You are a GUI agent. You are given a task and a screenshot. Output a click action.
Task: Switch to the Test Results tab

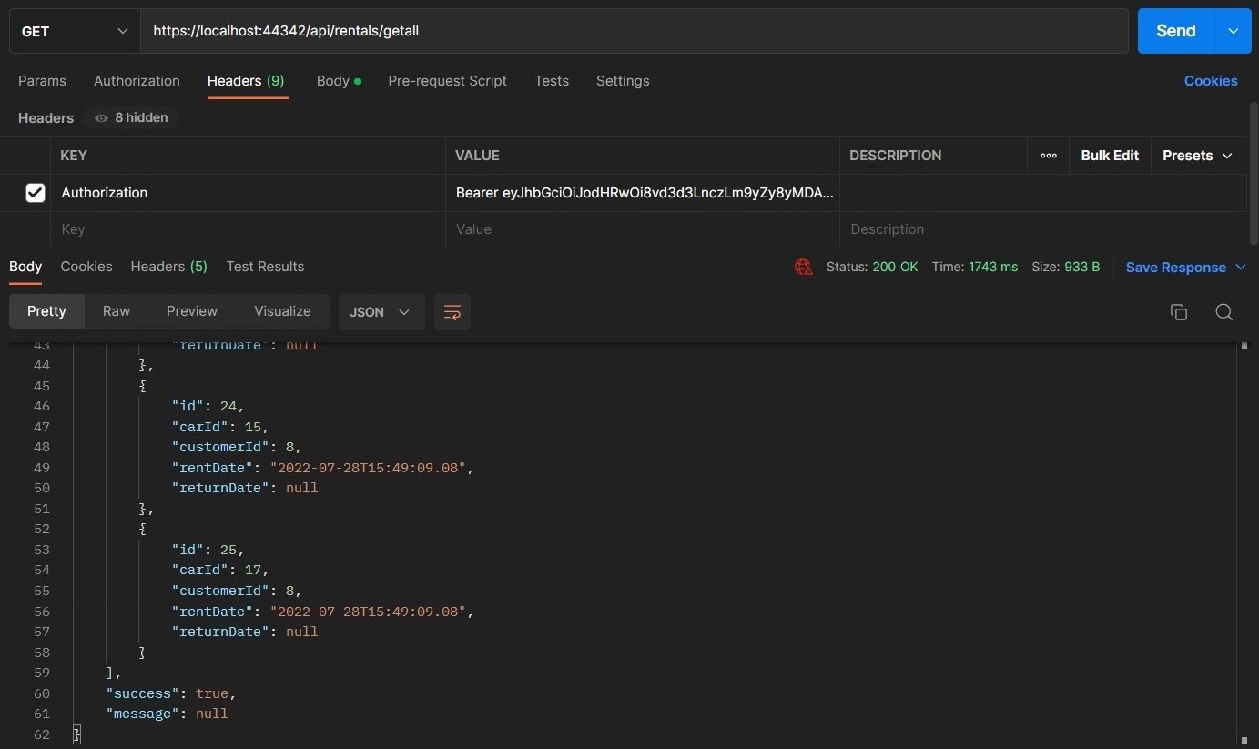[265, 267]
